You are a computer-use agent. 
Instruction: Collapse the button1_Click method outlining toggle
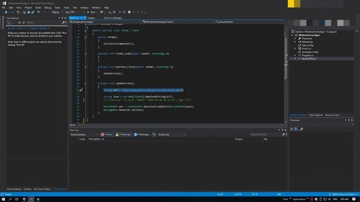[85, 67]
